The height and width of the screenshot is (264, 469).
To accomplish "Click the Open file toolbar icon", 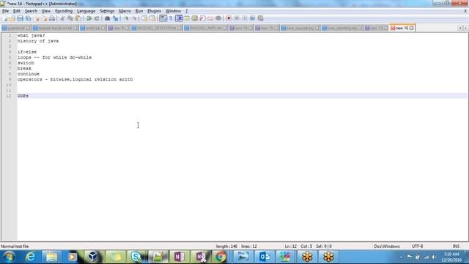I will 12,18.
